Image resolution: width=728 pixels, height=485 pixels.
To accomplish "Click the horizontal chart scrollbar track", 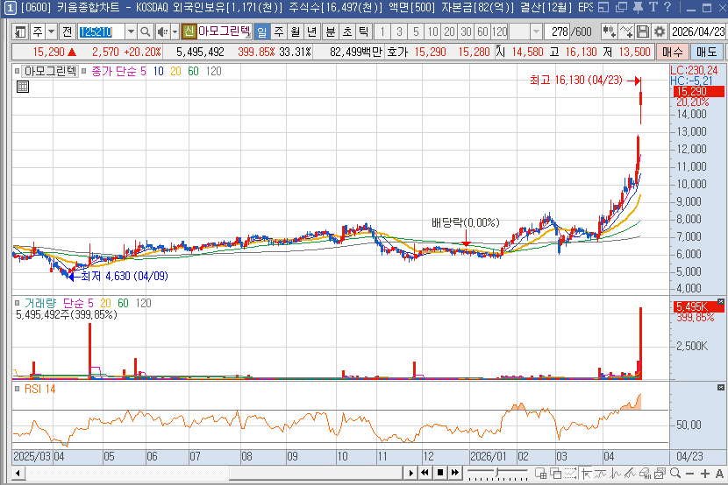I will (214, 473).
